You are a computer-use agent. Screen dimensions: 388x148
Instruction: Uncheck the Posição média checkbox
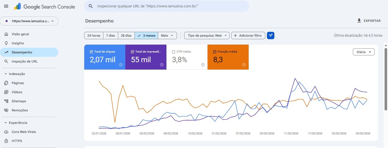215,52
